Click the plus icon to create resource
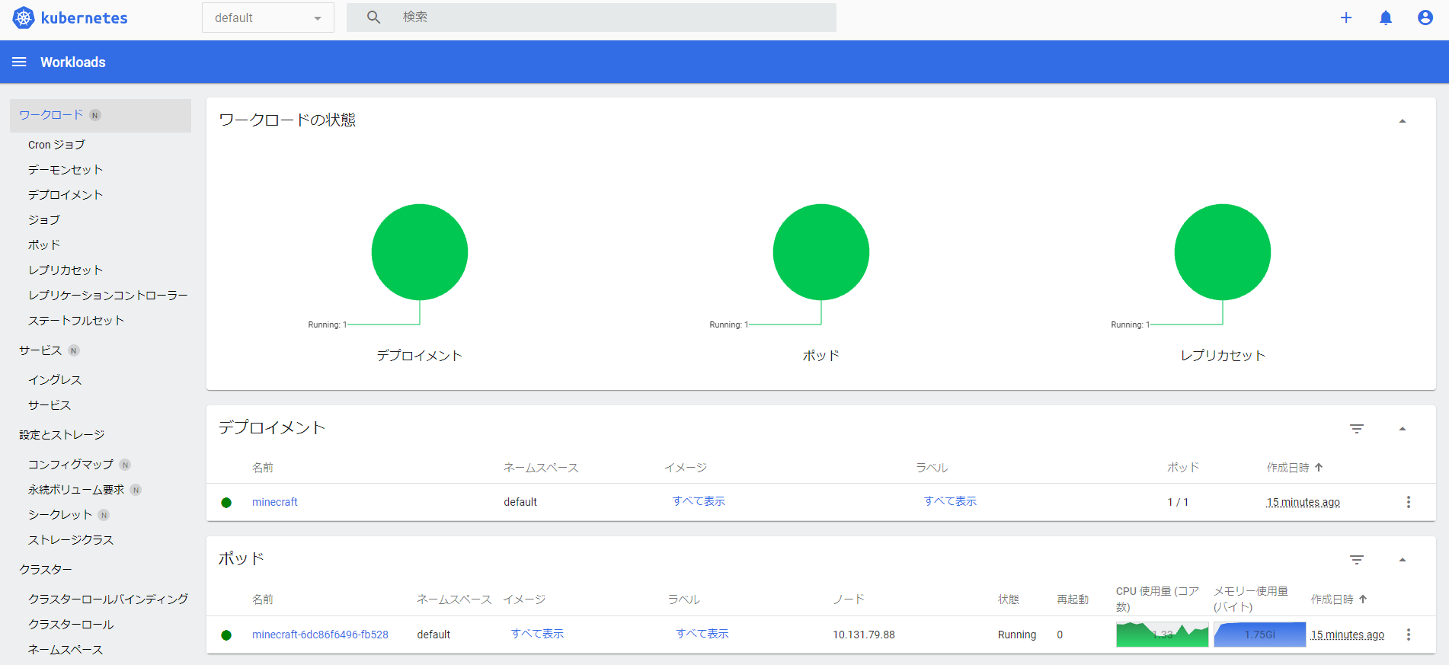Image resolution: width=1449 pixels, height=665 pixels. 1346,18
